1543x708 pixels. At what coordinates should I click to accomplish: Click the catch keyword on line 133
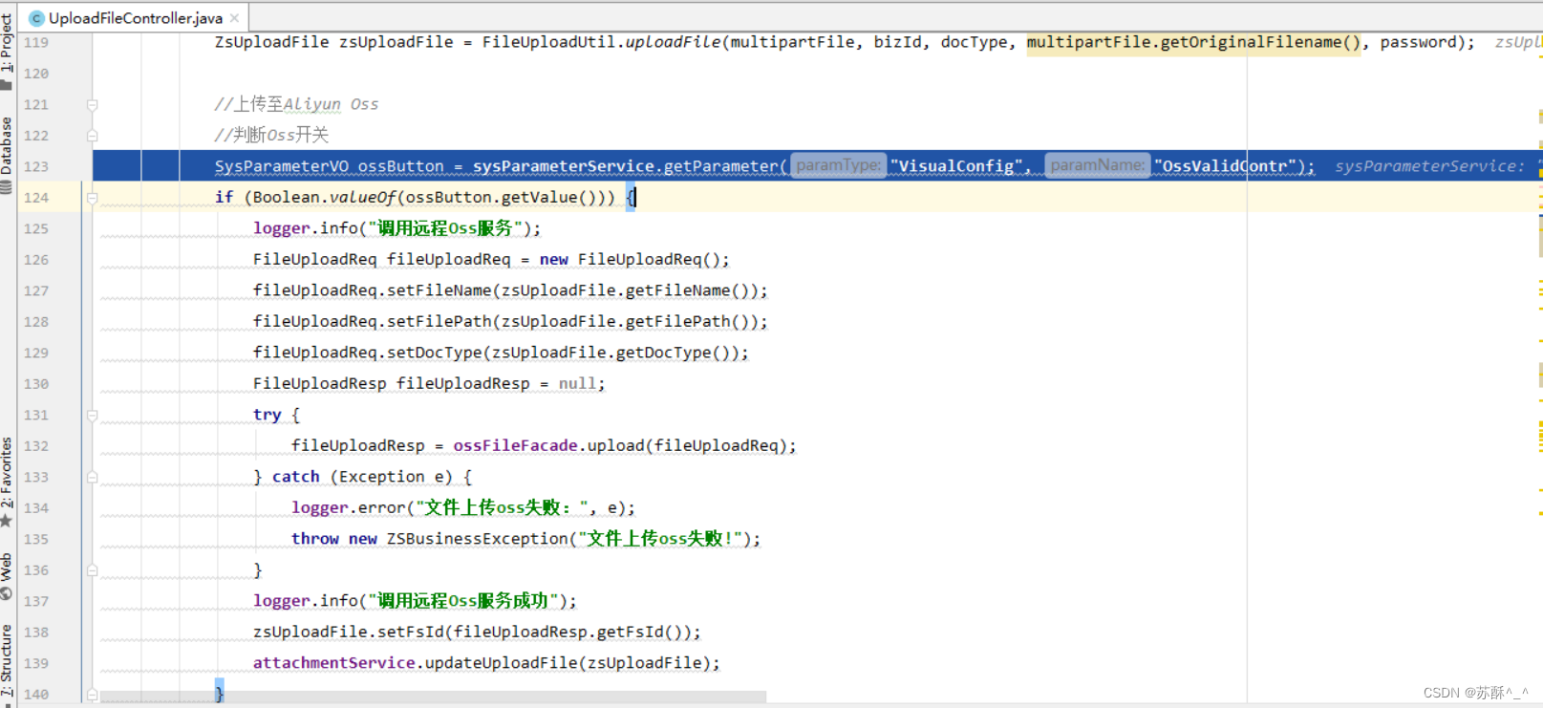[x=296, y=477]
